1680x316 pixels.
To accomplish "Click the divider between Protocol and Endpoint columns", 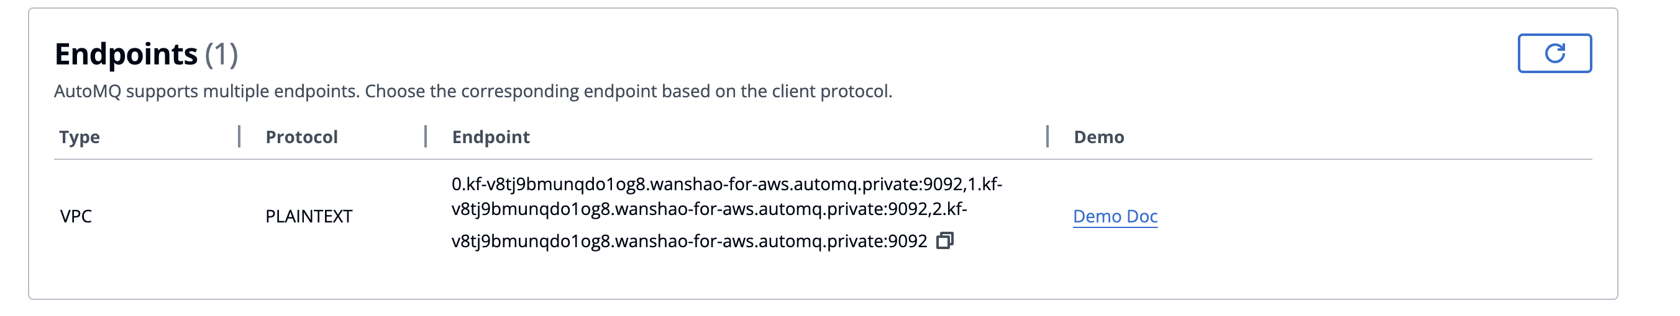I will tap(425, 136).
